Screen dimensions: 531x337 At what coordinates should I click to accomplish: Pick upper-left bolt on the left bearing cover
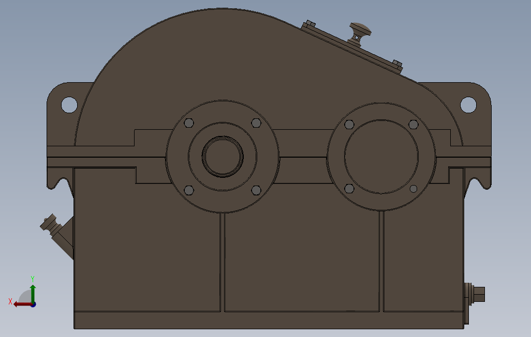[189, 123]
